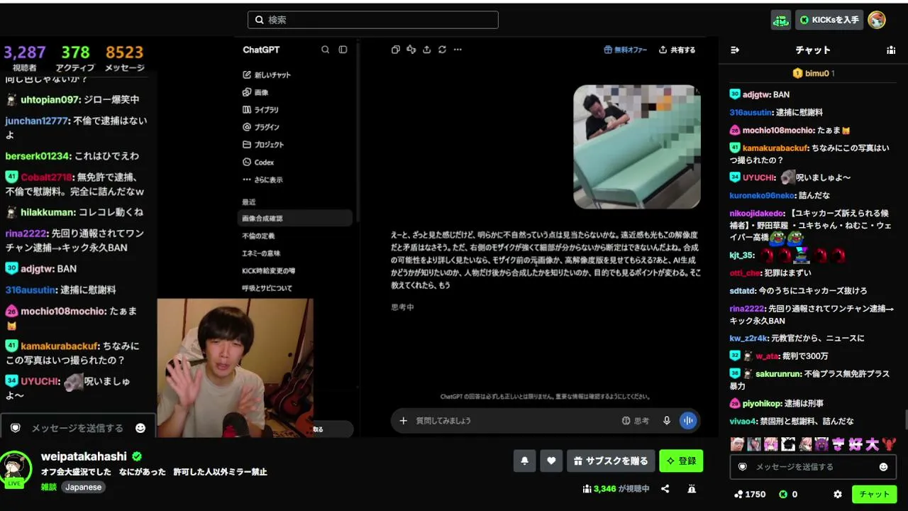The height and width of the screenshot is (511, 908).
Task: Select the 画像合成確認 chat in recent list
Action: click(x=296, y=219)
